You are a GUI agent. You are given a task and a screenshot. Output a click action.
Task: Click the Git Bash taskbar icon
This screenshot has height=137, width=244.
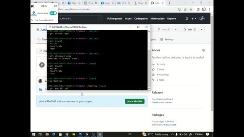(100, 134)
